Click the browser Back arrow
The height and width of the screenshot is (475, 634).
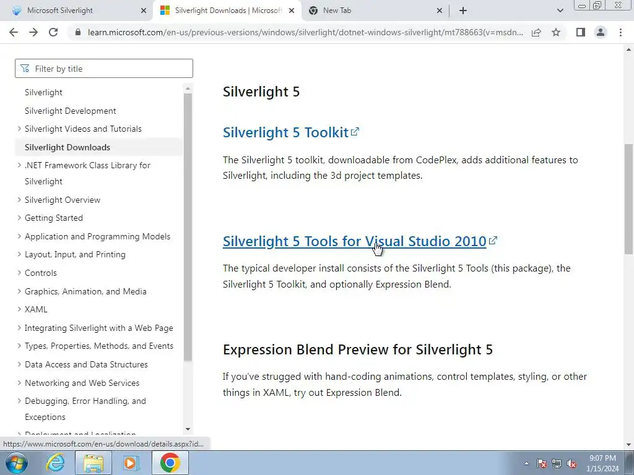pyautogui.click(x=14, y=32)
